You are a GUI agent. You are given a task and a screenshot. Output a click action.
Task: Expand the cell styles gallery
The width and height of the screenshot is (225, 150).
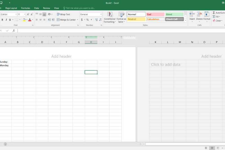click(x=186, y=20)
